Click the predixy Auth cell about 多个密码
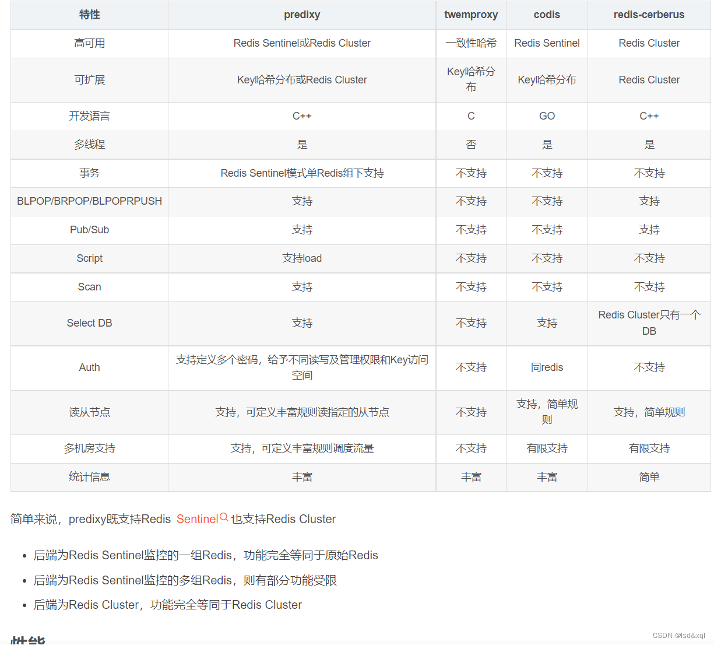714x645 pixels. 302,367
